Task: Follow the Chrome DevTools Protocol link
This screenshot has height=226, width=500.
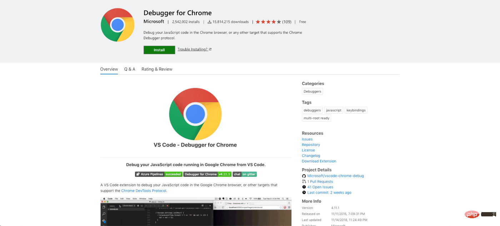Action: click(144, 191)
